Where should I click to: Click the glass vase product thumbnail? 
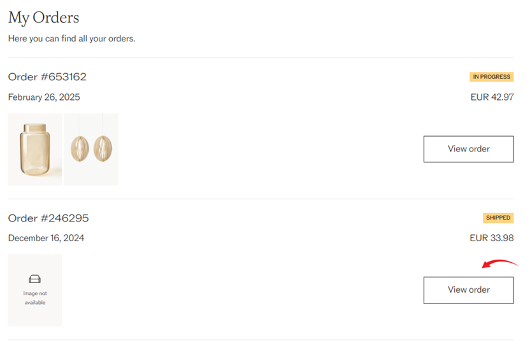coord(35,150)
